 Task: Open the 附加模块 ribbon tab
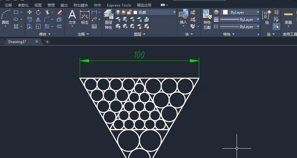(81, 5)
